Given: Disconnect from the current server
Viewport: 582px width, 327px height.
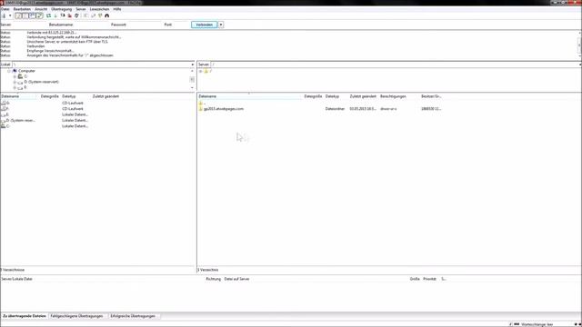Looking at the screenshot, I should click(69, 15).
